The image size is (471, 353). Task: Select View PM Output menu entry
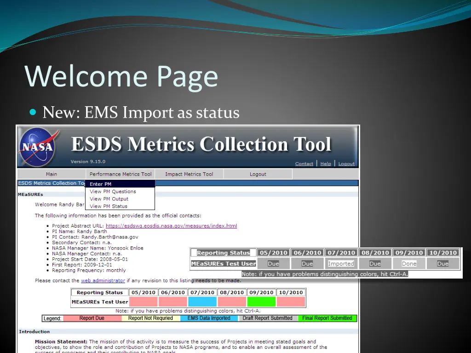point(120,199)
